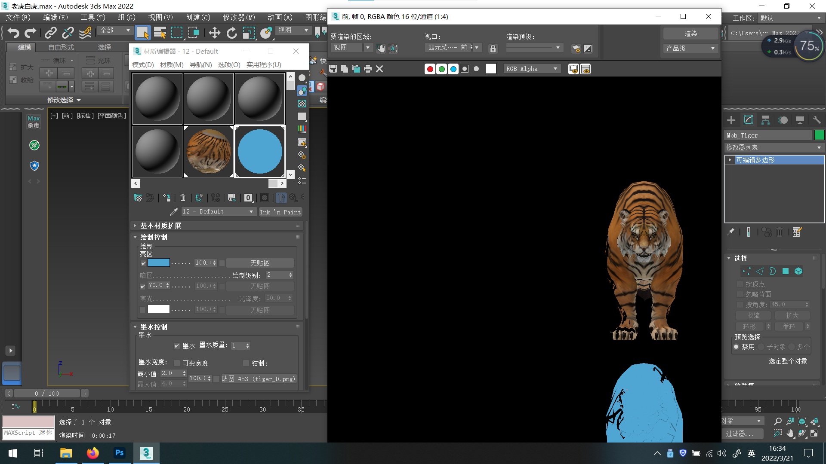826x464 pixels.
Task: Activate the Select Object arrow tool
Action: click(142, 33)
